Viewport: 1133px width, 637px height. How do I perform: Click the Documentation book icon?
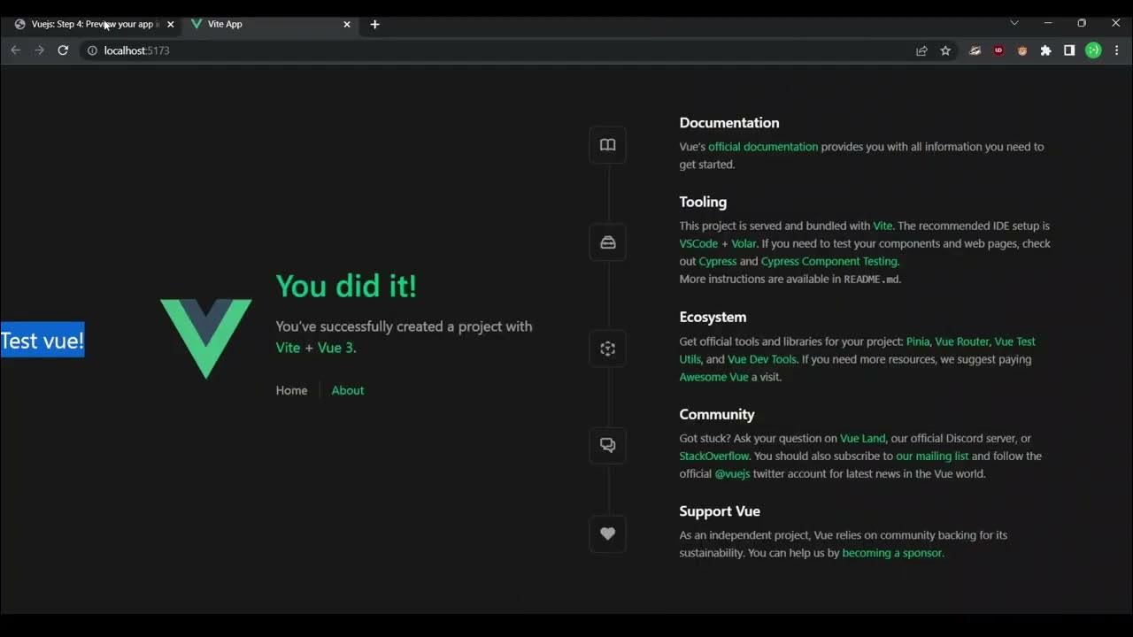point(607,145)
